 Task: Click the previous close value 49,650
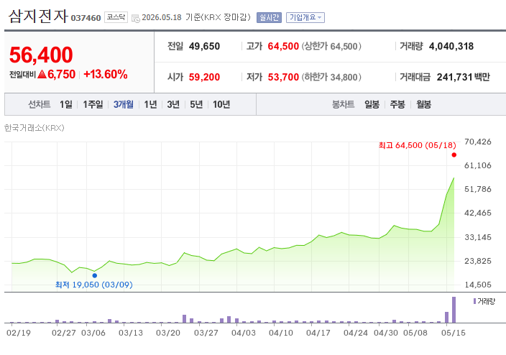tap(204, 46)
